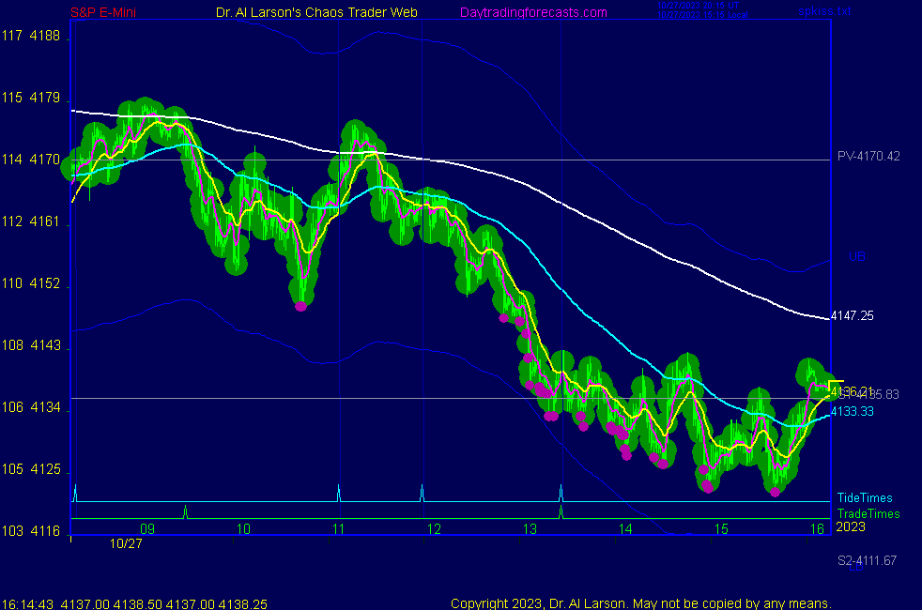Click the 11 hour label on time axis
The image size is (922, 610).
click(339, 529)
